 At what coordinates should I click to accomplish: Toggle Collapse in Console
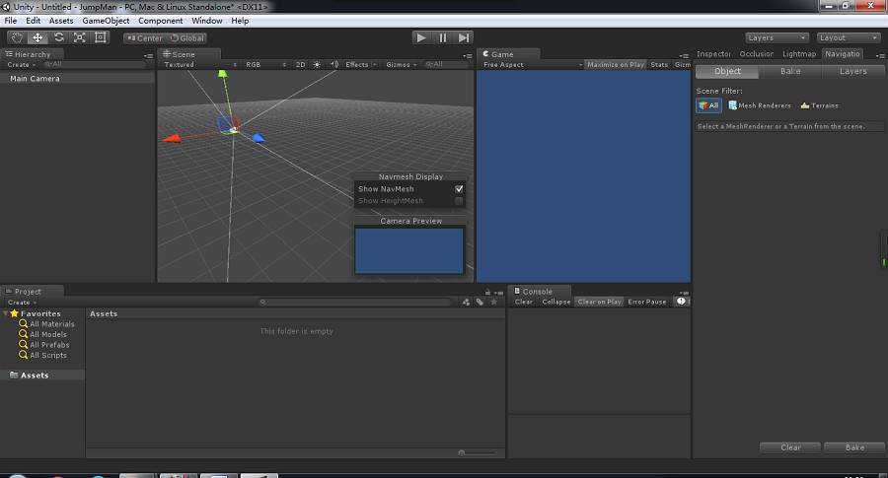pos(556,302)
